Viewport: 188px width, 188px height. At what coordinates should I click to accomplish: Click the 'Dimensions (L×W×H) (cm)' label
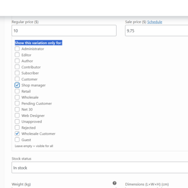click(147, 184)
